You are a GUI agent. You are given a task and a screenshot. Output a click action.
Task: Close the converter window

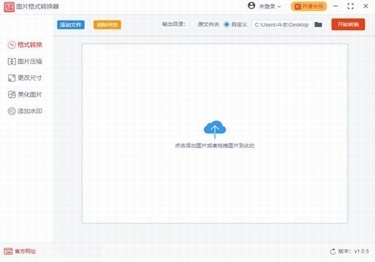tap(365, 6)
